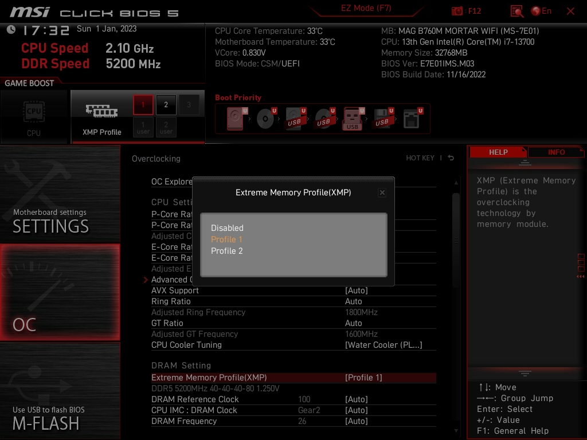Click the Boot Priority heading
587x440 pixels.
[x=238, y=97]
